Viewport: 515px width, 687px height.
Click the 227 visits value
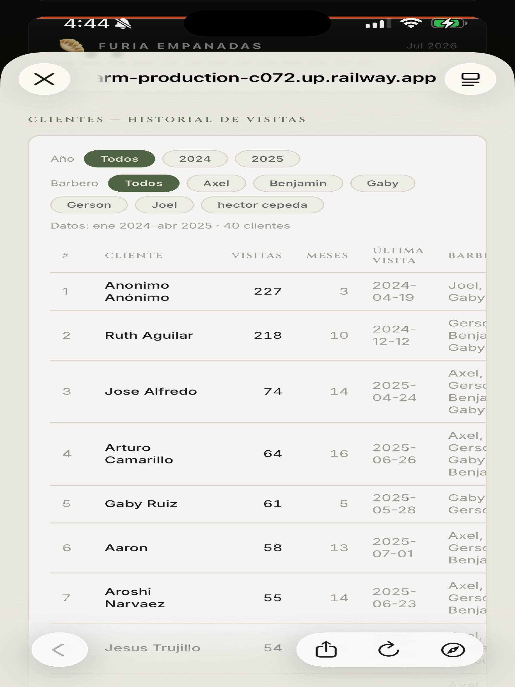(x=268, y=291)
